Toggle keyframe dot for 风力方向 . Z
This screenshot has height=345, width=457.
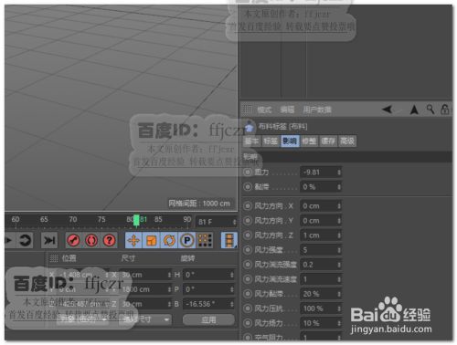point(248,235)
